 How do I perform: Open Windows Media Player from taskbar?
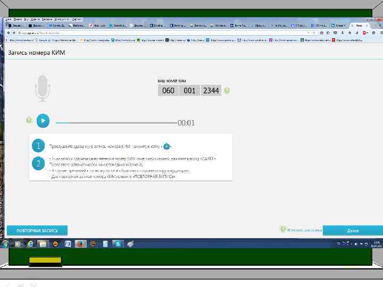coord(18,244)
